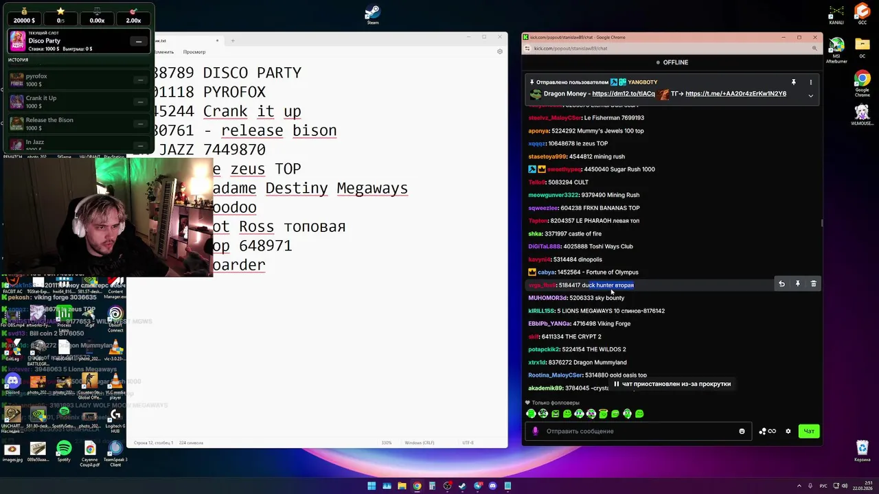This screenshot has height=494, width=879.
Task: Click the search icon in Chrome address bar
Action: tap(814, 49)
